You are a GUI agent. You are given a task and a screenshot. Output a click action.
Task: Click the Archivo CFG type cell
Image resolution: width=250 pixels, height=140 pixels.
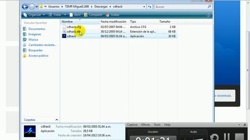[x=138, y=27]
